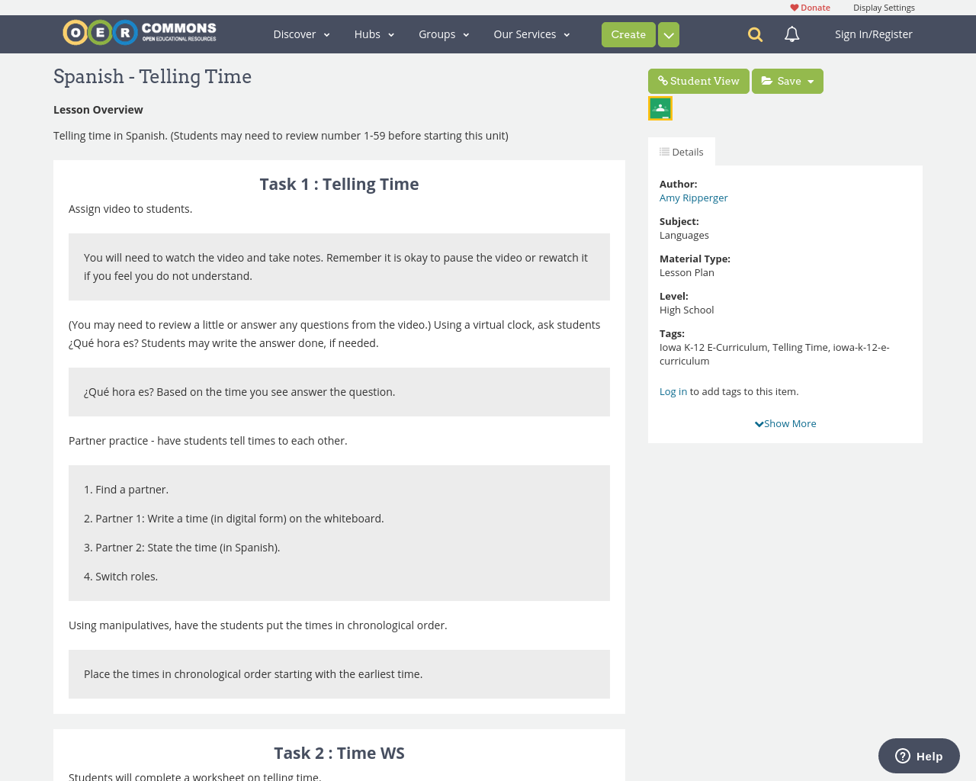
Task: Switch to the Details tab
Action: tap(681, 151)
